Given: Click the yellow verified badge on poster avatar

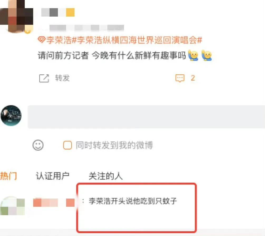Looking at the screenshot, I should pyautogui.click(x=28, y=30).
